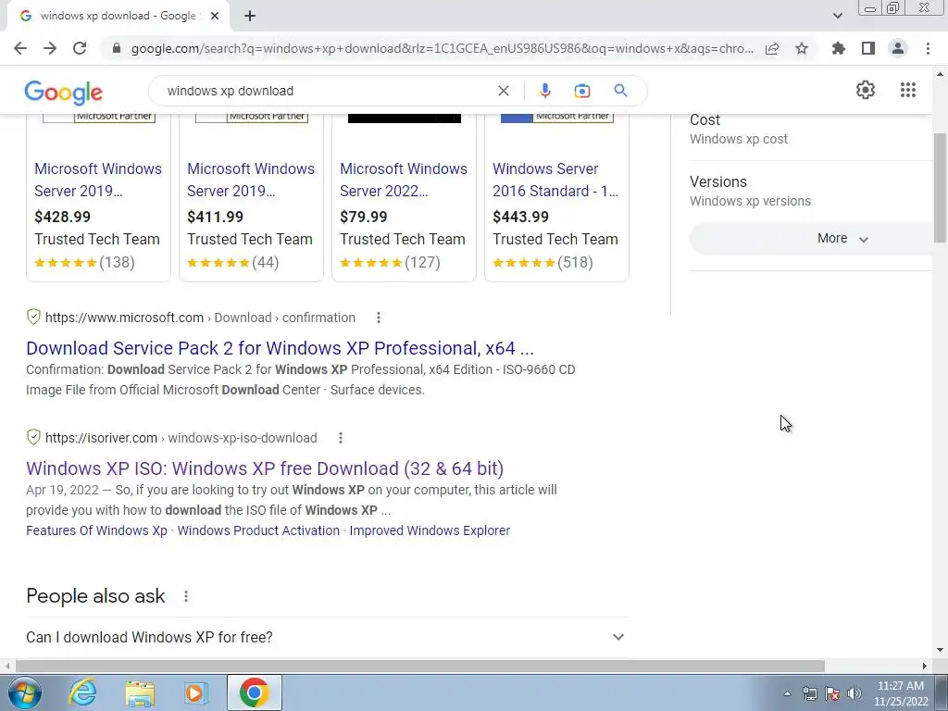Open Improved Windows Explorer sitelink
This screenshot has width=948, height=711.
pos(430,530)
